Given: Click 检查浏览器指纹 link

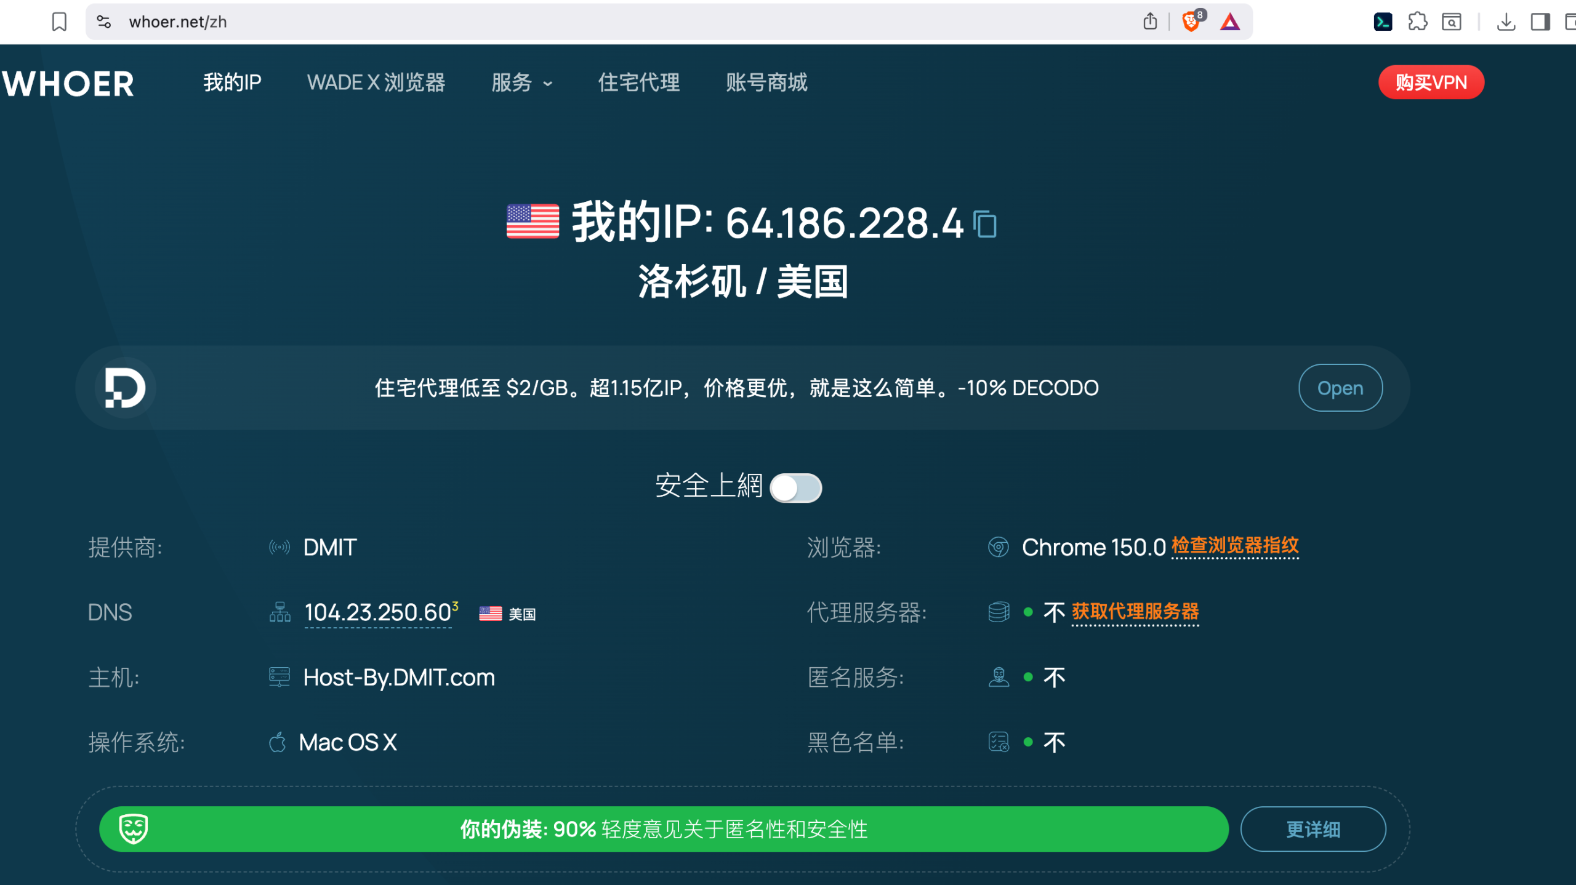Looking at the screenshot, I should click(x=1235, y=546).
